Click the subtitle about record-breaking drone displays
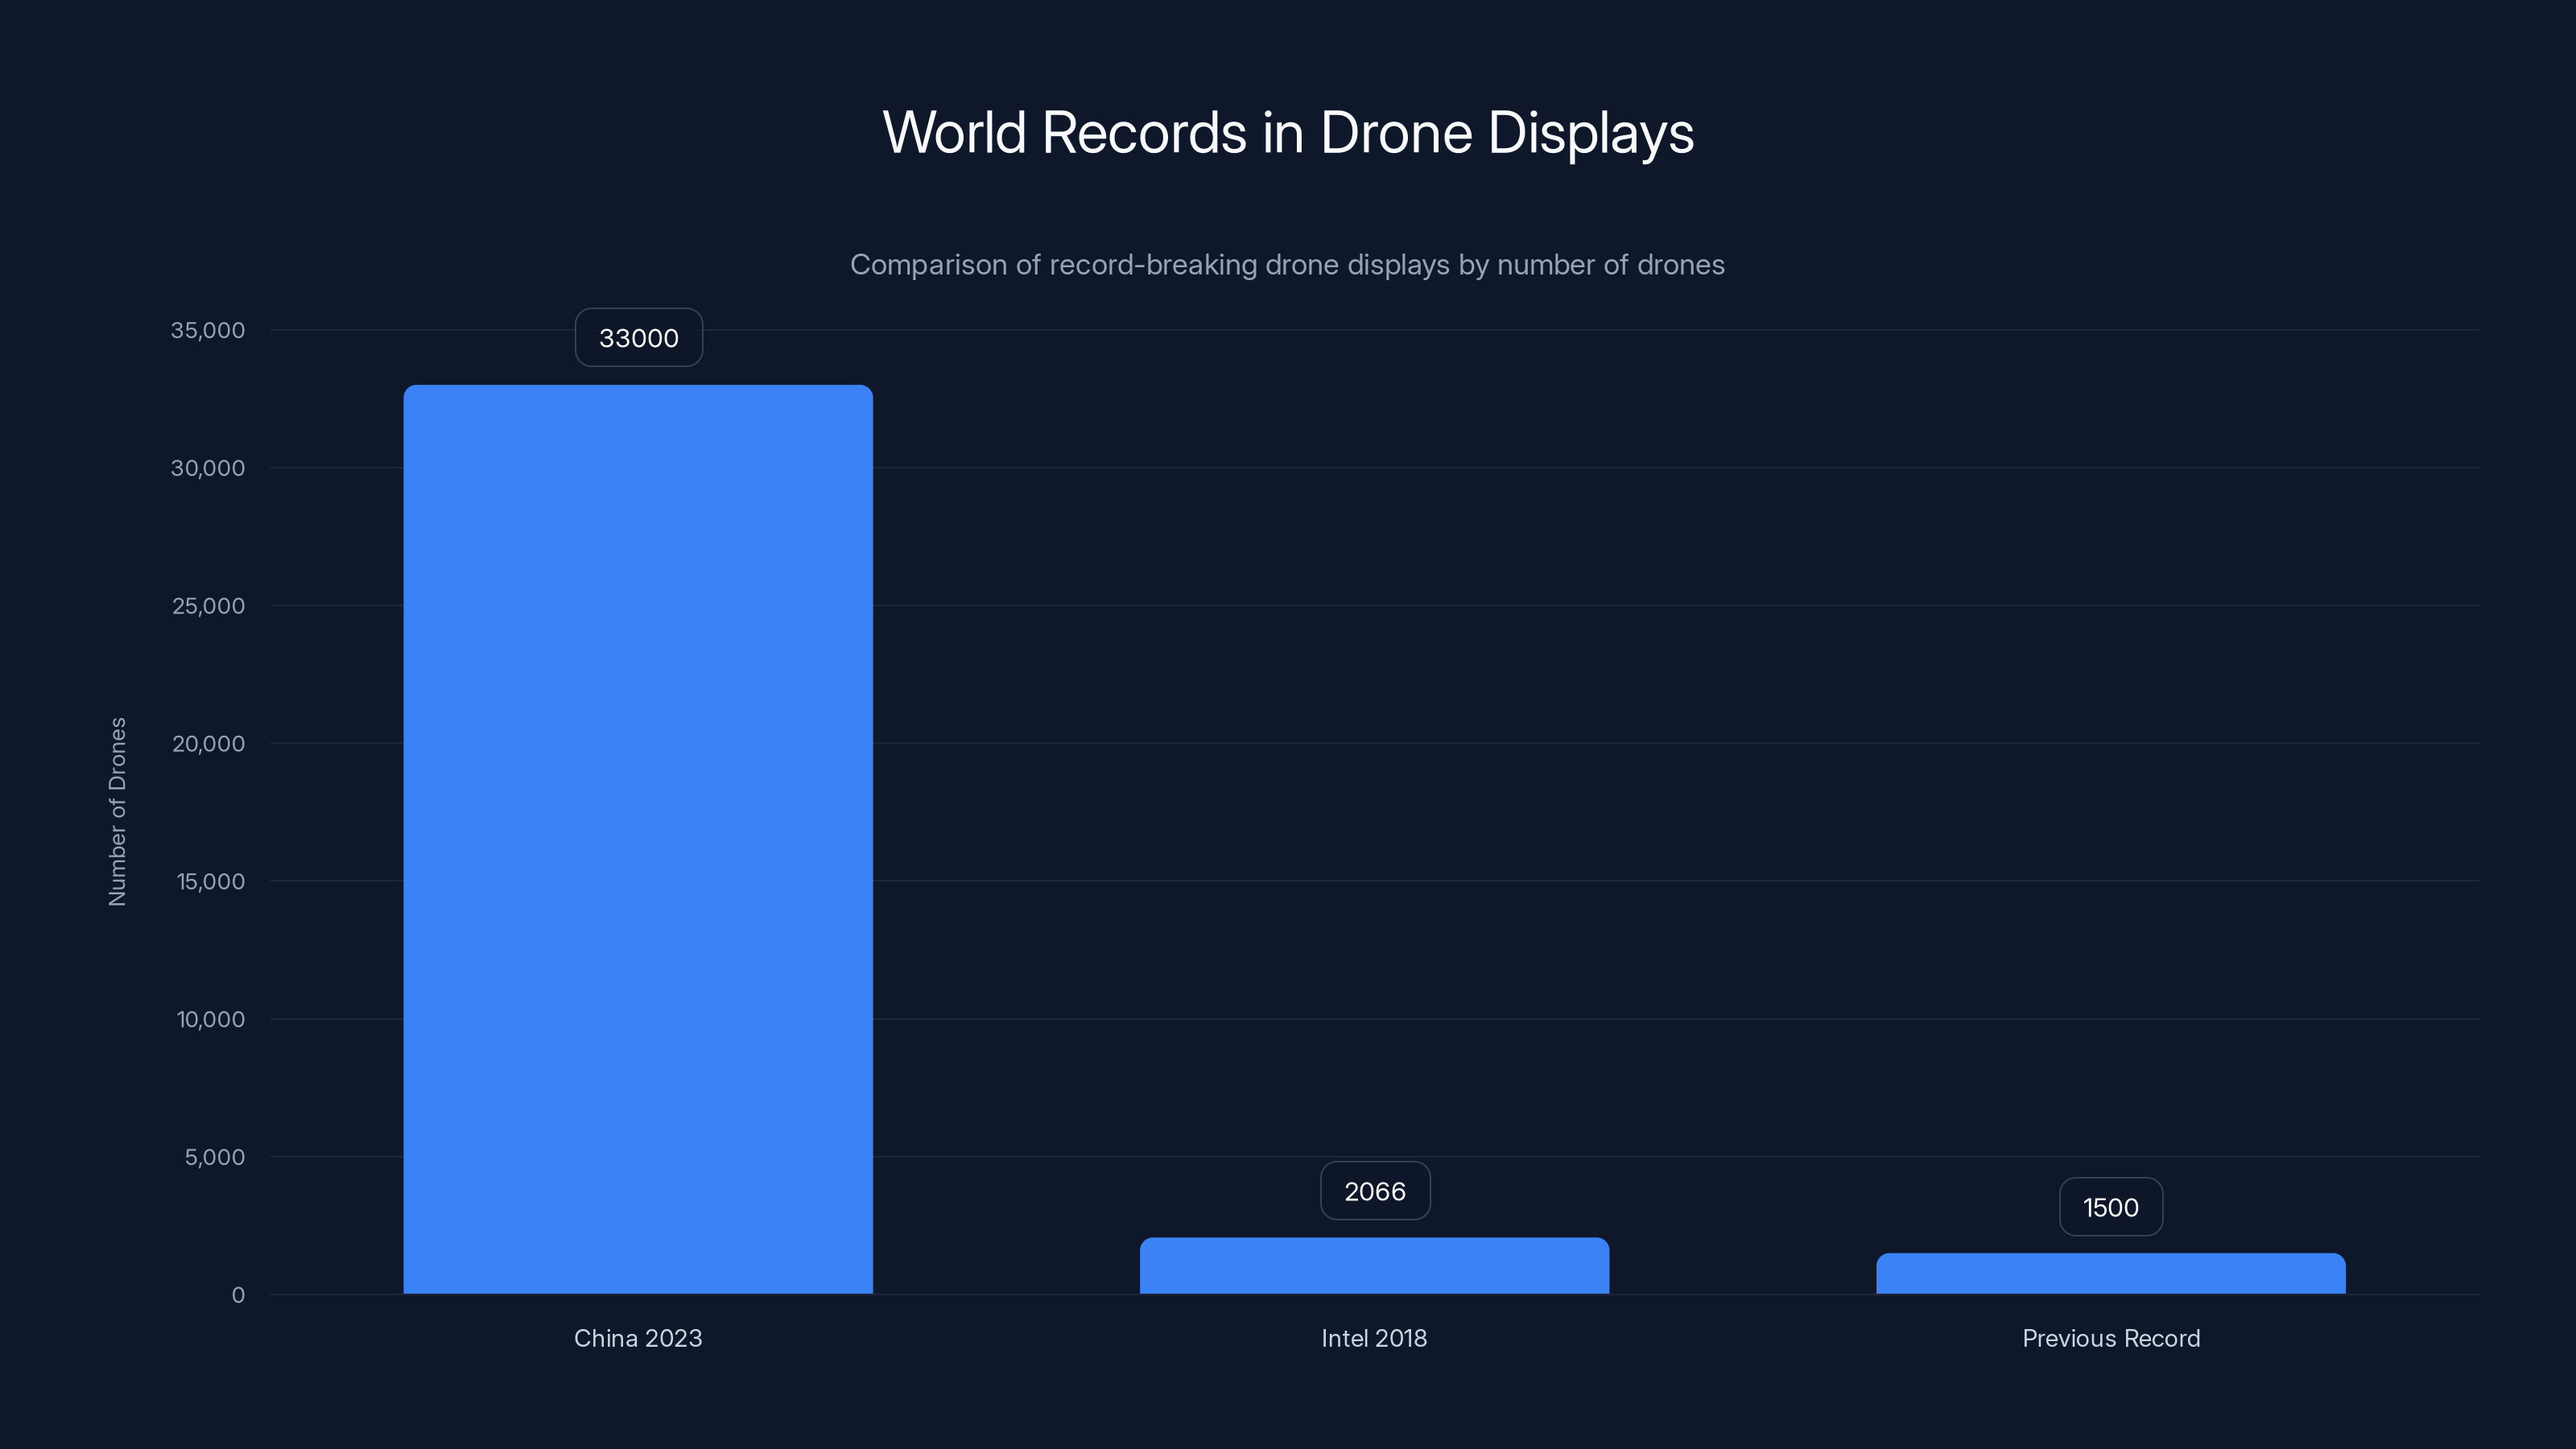The height and width of the screenshot is (1449, 2576). (1287, 265)
